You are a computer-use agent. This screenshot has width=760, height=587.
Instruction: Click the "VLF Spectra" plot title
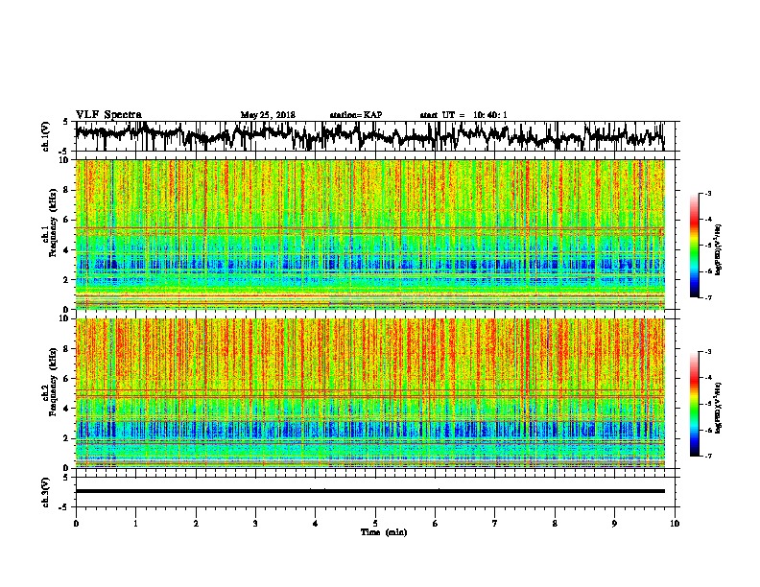tap(108, 115)
